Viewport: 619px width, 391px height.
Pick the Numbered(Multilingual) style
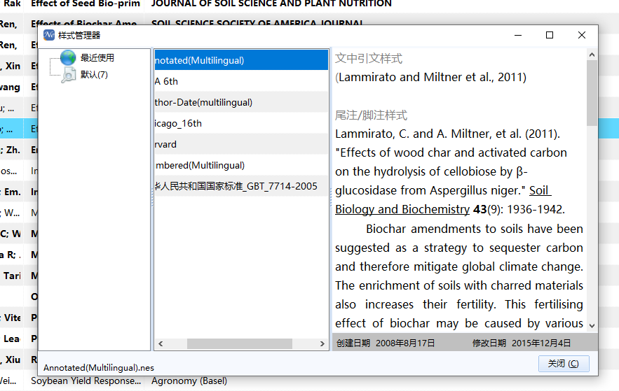pos(241,165)
